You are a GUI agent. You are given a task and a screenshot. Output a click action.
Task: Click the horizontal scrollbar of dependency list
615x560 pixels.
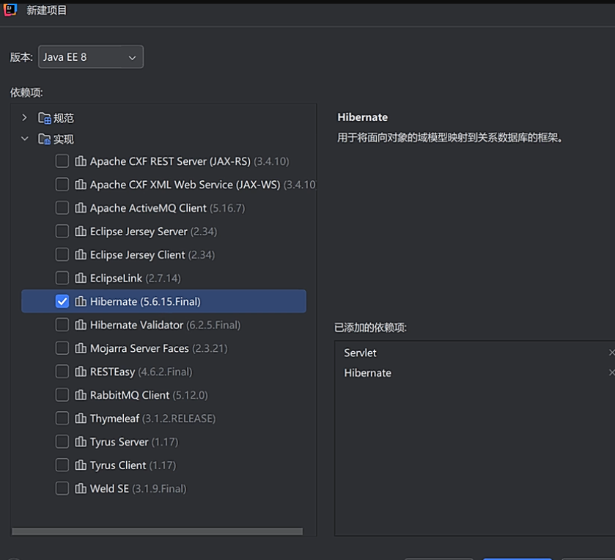pyautogui.click(x=158, y=531)
